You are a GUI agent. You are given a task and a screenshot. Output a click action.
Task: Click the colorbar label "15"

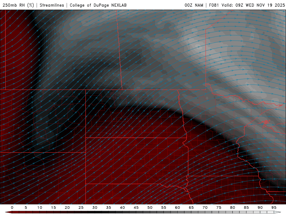(x=53, y=208)
